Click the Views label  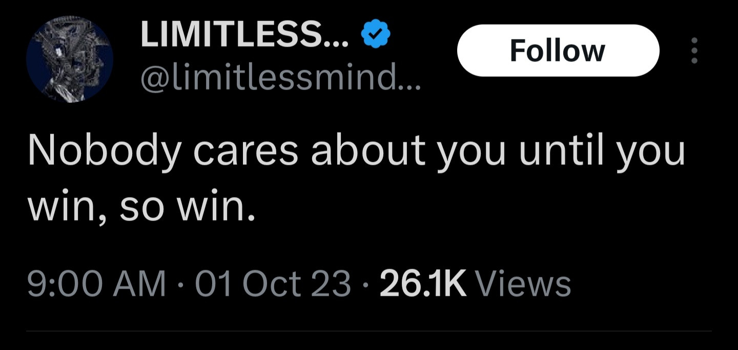pyautogui.click(x=523, y=283)
